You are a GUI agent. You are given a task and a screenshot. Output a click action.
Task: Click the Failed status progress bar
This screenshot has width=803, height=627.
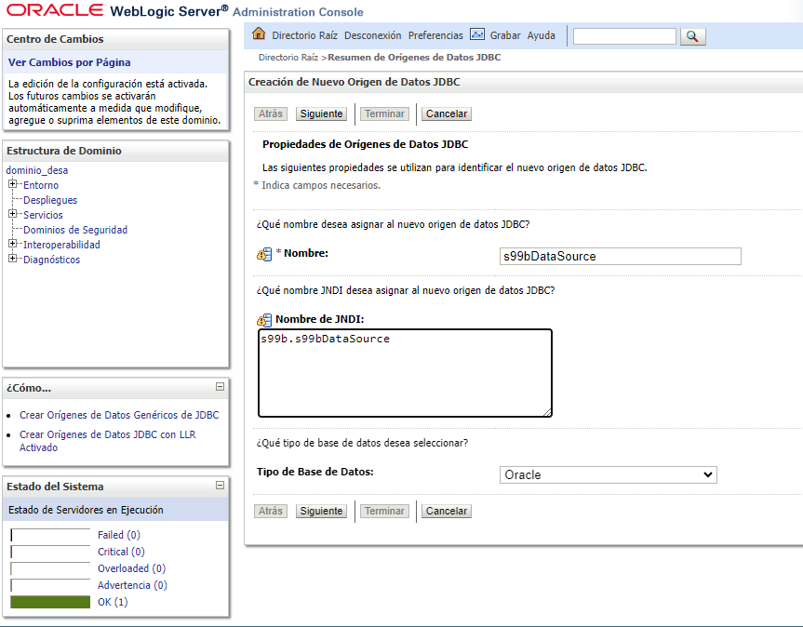50,535
